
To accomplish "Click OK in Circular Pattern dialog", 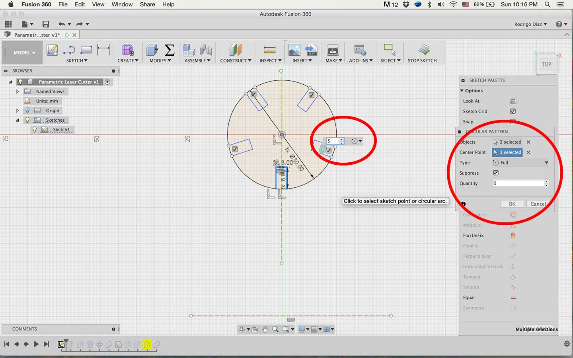I will (x=512, y=204).
